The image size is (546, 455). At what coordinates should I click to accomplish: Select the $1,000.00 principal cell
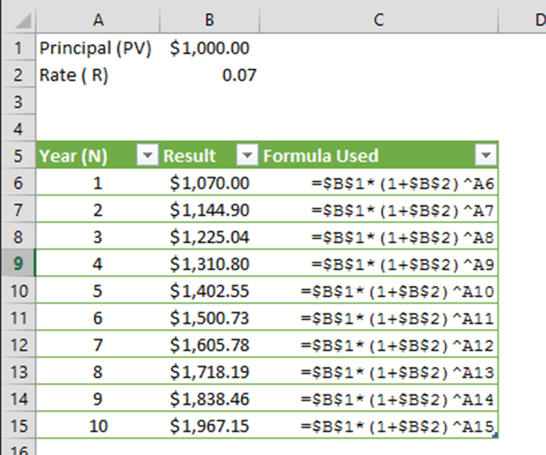[210, 48]
